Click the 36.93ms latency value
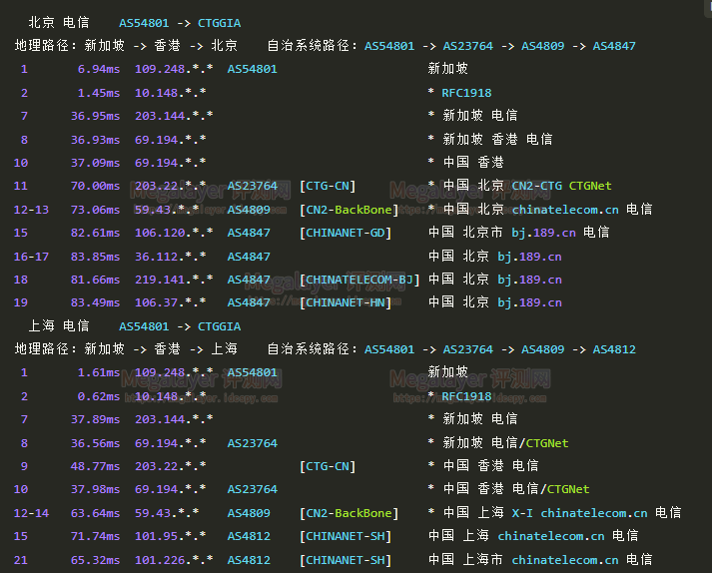This screenshot has height=573, width=712. pos(95,140)
